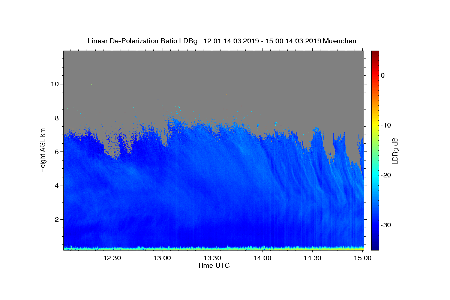This screenshot has width=450, height=300.
Task: Click the colorbar value label -20
Action: 385,175
